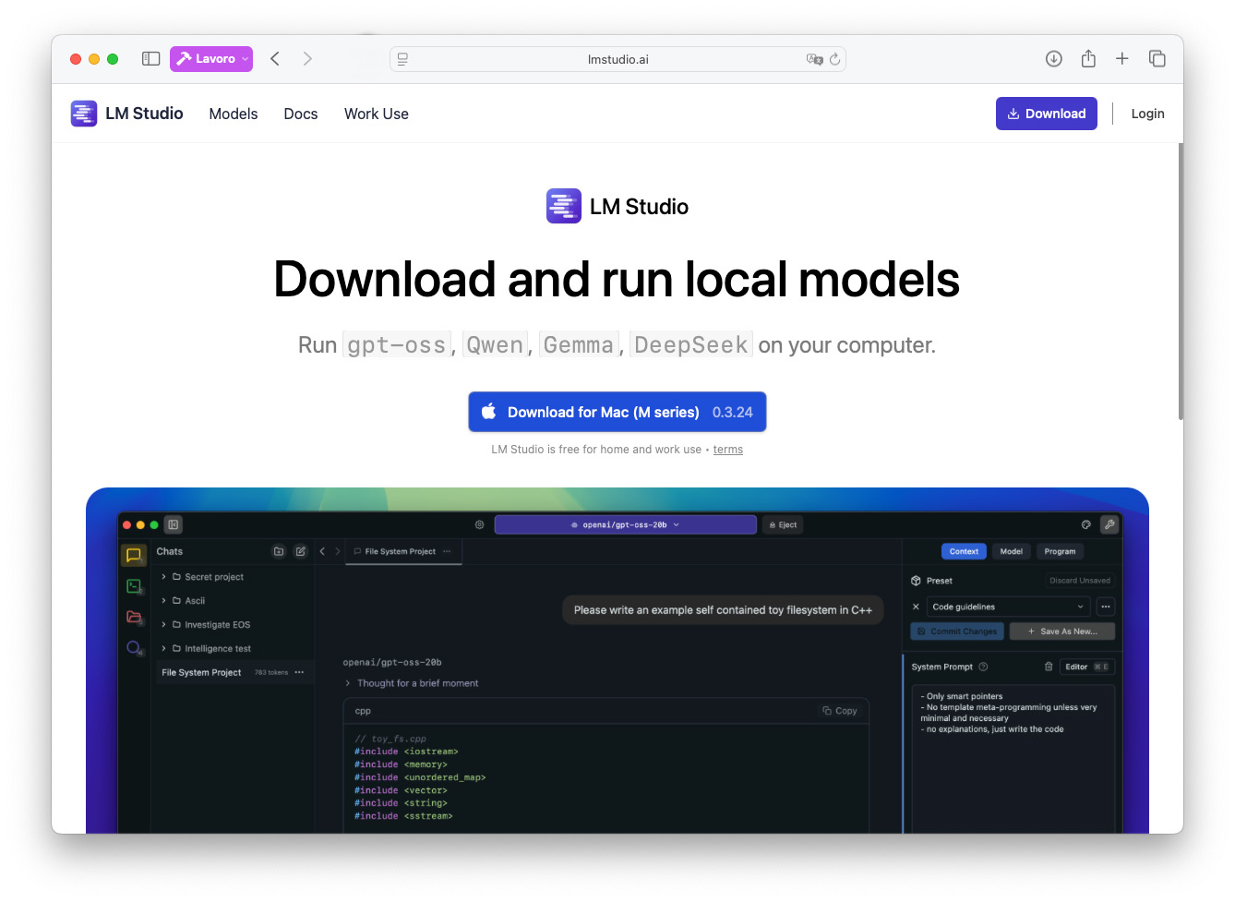Go back to previous page
This screenshot has width=1235, height=902.
(x=275, y=59)
